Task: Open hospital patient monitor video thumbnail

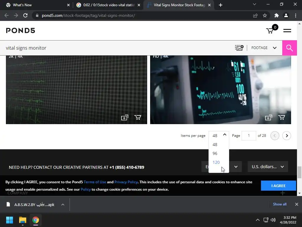Action: pyautogui.click(x=221, y=90)
